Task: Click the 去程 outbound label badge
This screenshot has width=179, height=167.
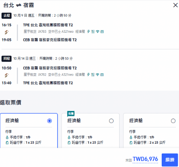Action: (6, 15)
